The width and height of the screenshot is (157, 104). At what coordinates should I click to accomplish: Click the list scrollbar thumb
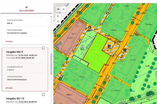click(51, 64)
